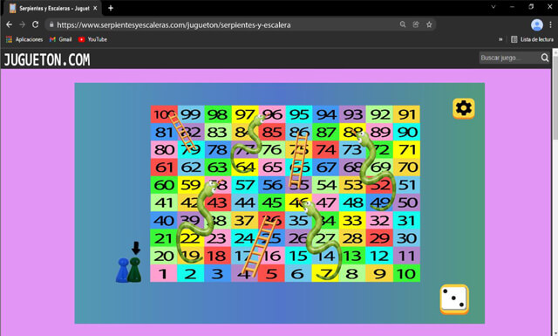Roll the dice

click(454, 299)
